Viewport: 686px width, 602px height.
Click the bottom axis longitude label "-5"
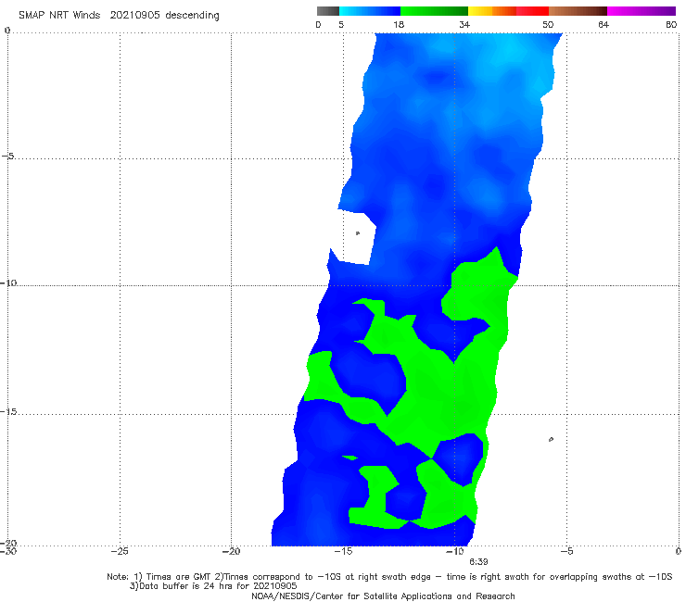(566, 551)
